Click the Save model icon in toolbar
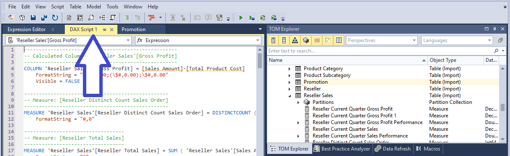 33,18
